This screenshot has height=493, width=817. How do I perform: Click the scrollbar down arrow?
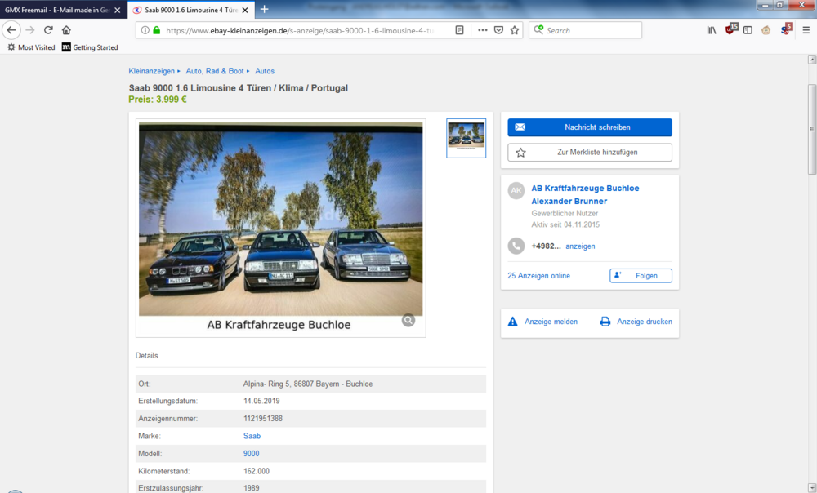pyautogui.click(x=812, y=488)
